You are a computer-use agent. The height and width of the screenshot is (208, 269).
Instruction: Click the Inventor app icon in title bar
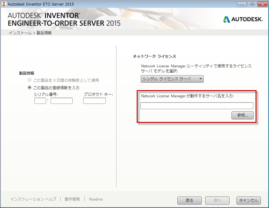click(4, 4)
